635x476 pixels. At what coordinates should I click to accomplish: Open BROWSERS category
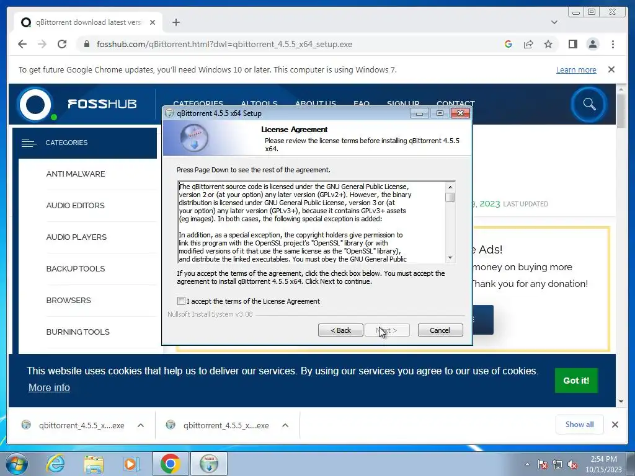[68, 301]
